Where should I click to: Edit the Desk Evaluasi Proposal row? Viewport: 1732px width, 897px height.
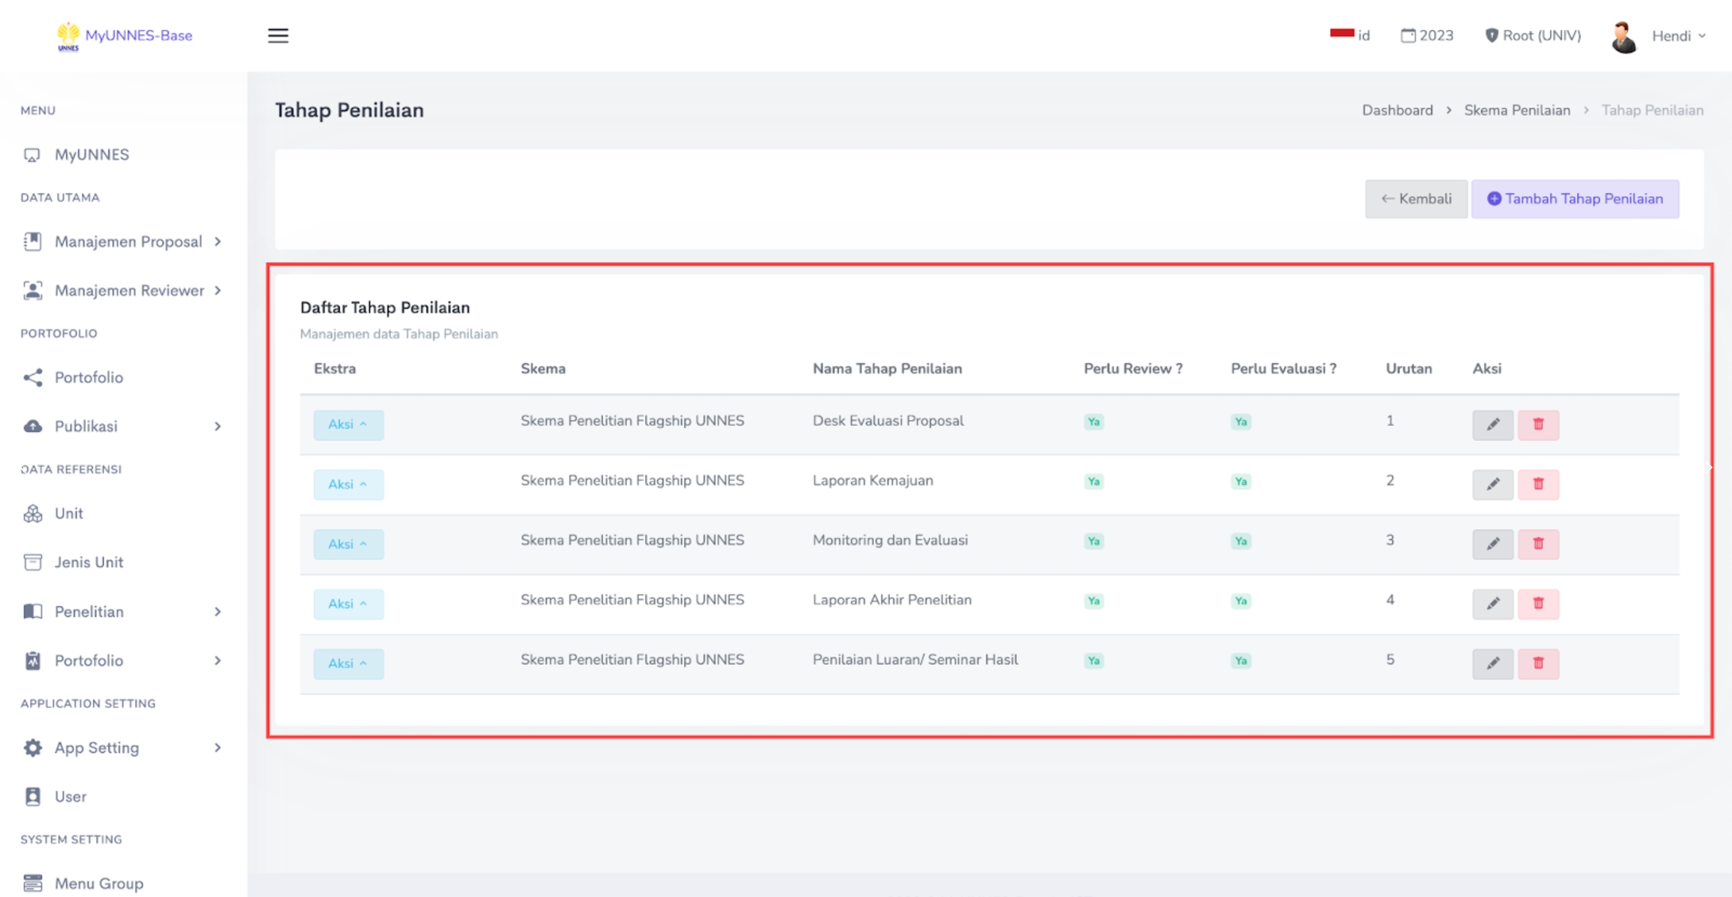(1492, 424)
